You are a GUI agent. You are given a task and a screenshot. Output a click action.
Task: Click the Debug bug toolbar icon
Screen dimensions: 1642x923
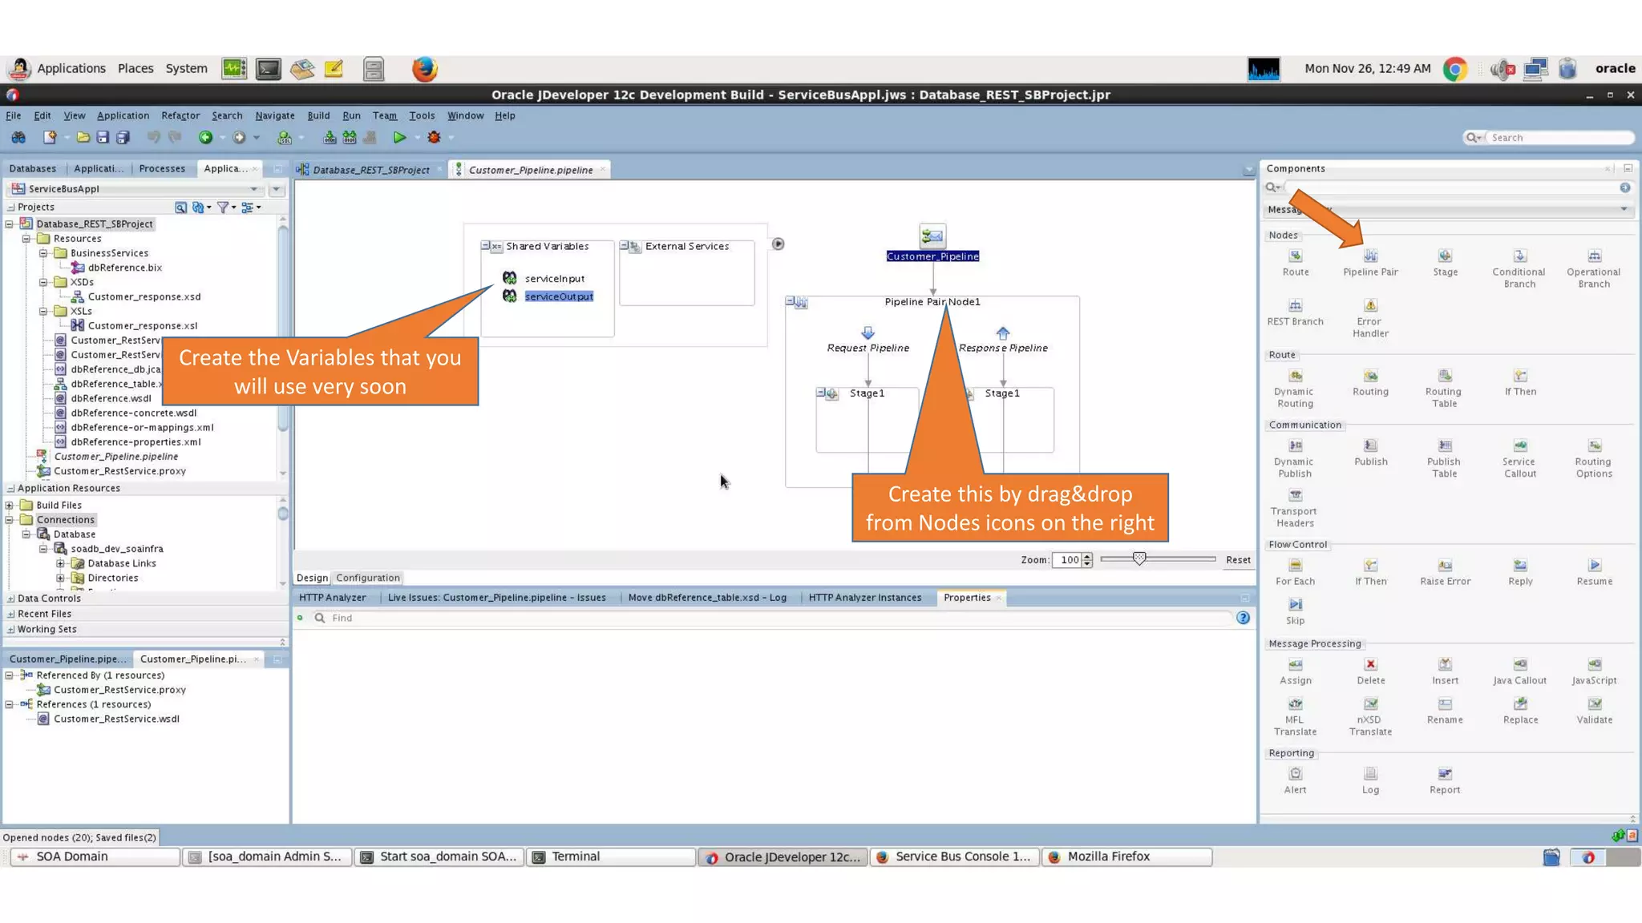click(434, 138)
